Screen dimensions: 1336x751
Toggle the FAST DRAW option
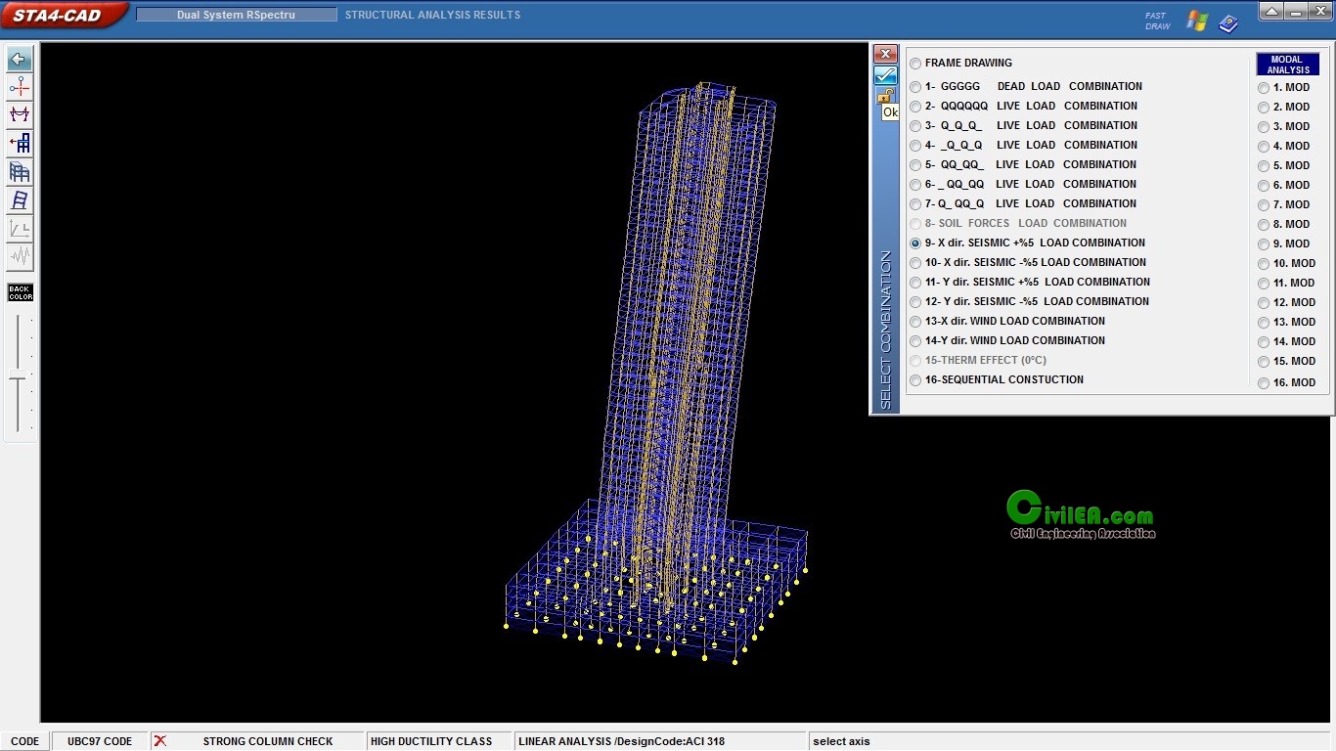tap(1157, 21)
